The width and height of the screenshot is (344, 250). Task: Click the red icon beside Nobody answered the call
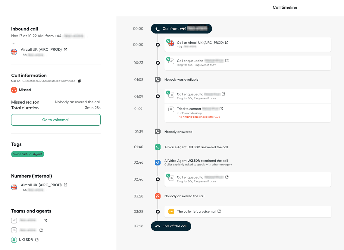click(x=158, y=196)
